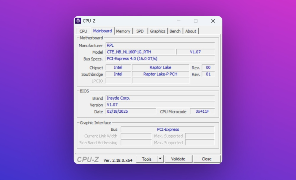Click the Tools button
This screenshot has width=296, height=180.
point(147,159)
